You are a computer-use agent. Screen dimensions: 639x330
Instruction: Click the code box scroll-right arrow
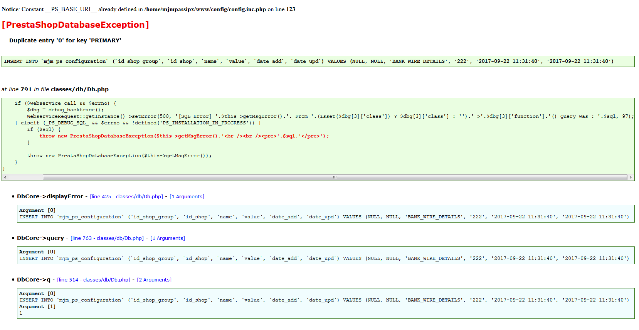pyautogui.click(x=631, y=178)
